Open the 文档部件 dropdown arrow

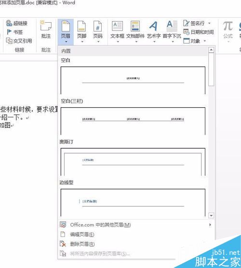[x=136, y=42]
